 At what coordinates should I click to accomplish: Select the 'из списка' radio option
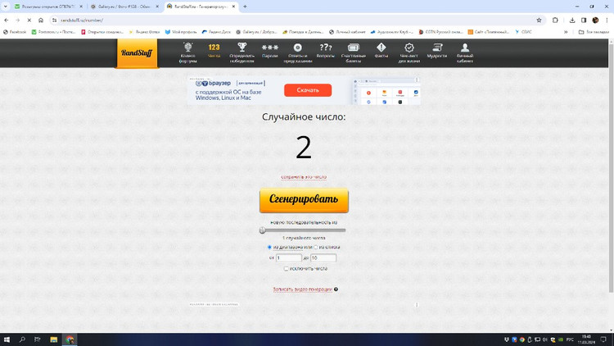tap(316, 247)
